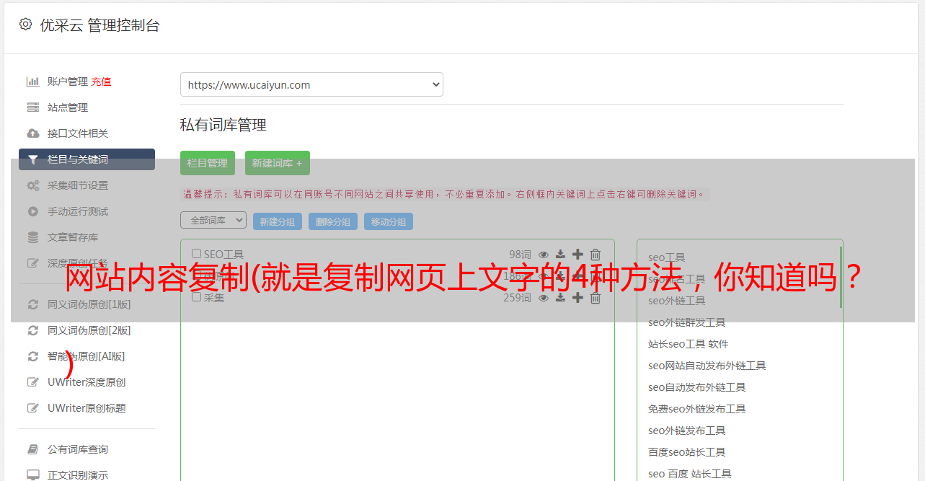The image size is (925, 481).
Task: Open 深度原创任务 in sidebar
Action: click(78, 263)
